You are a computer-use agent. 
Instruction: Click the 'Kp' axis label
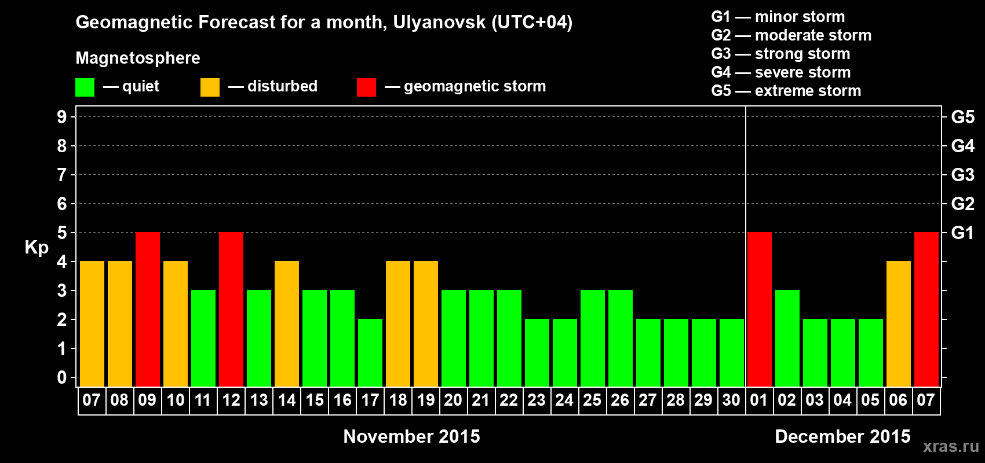tap(37, 248)
